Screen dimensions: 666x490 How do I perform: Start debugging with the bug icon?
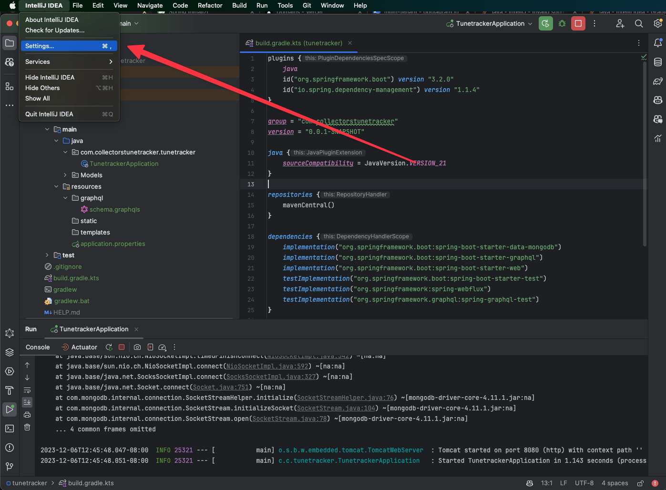click(562, 23)
